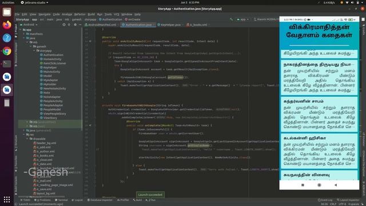Image resolution: width=366 pixels, height=206 pixels.
Task: Open the VCS menu
Action: [x=117, y=14]
